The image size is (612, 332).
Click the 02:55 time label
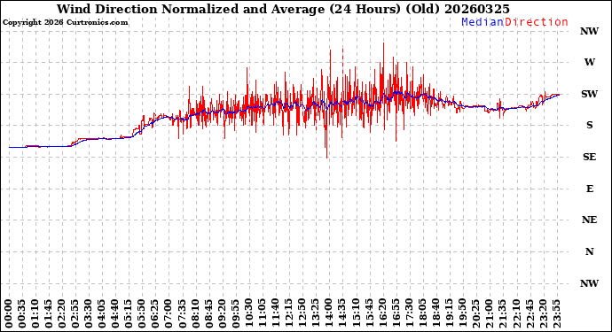tap(75, 313)
